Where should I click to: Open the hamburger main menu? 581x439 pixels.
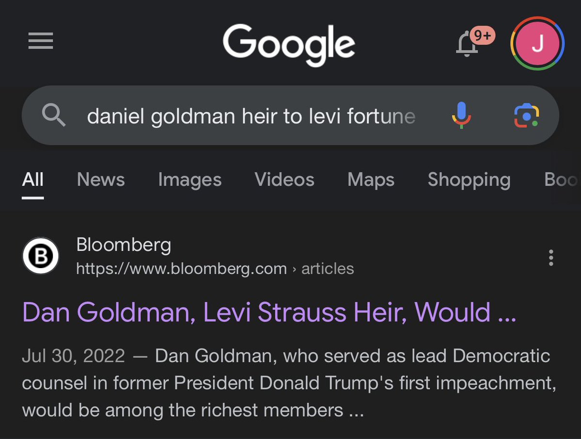41,41
